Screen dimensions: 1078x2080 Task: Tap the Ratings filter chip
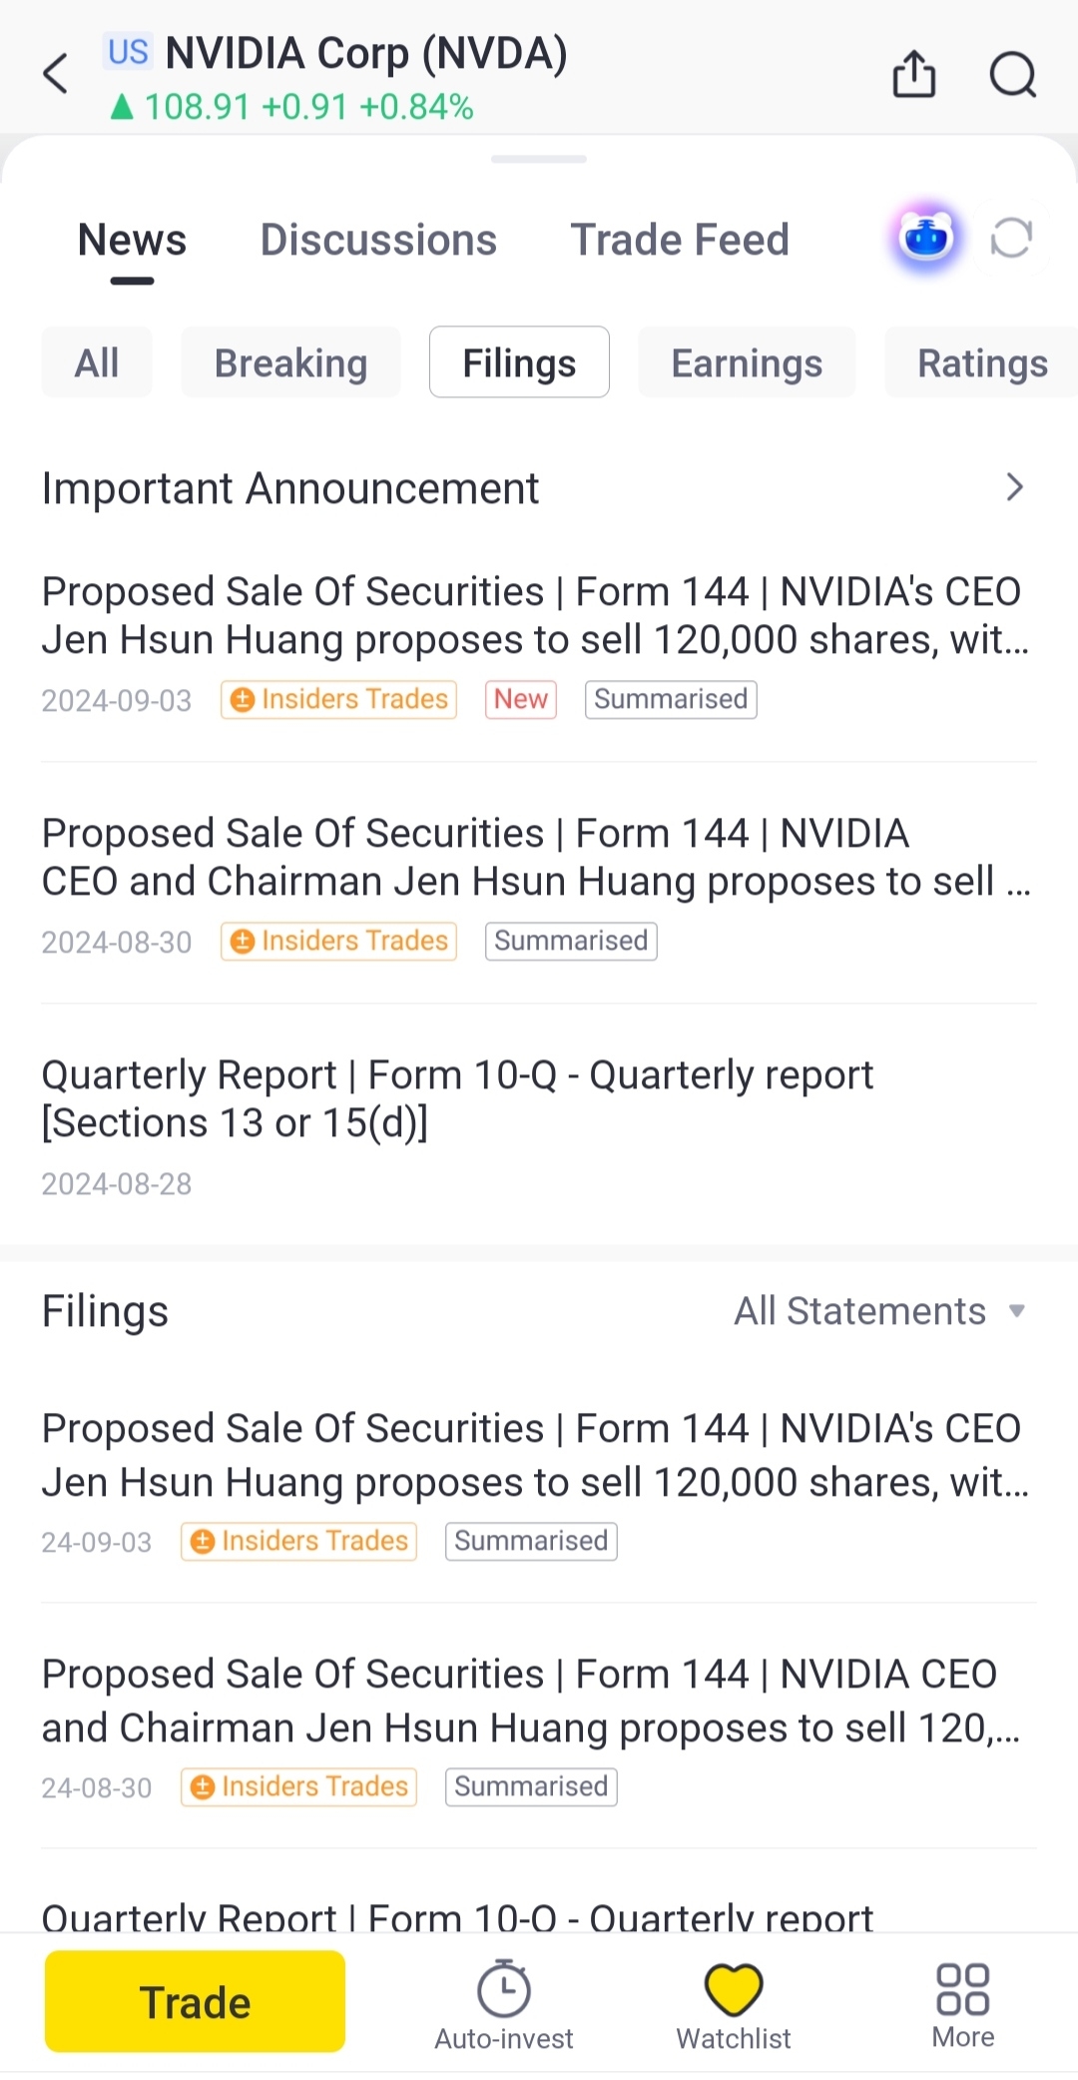tap(981, 362)
